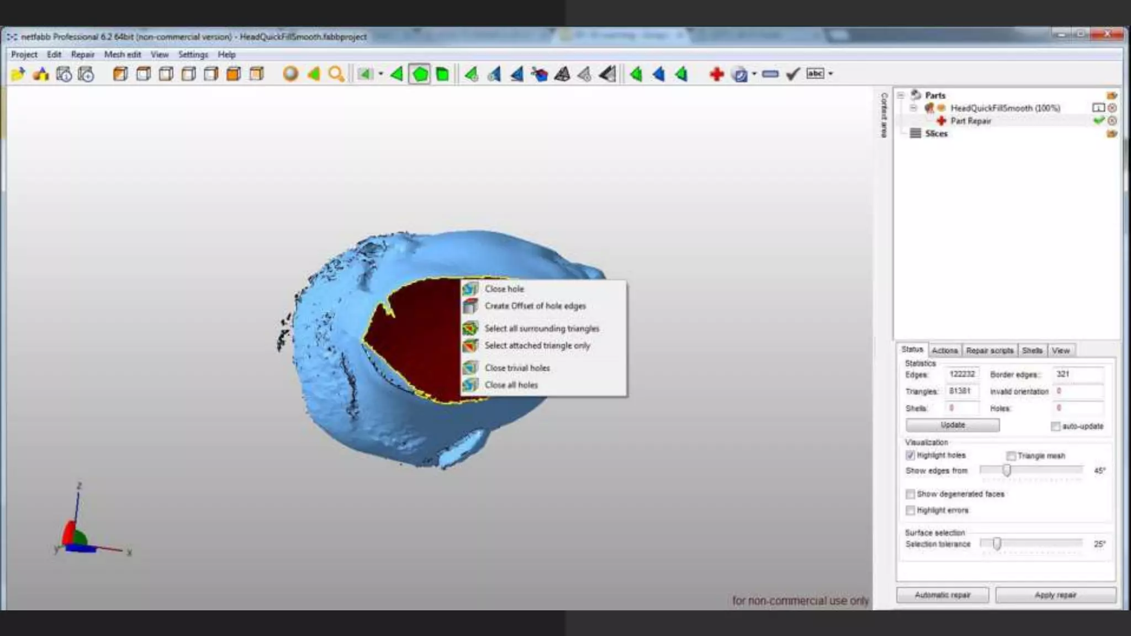The image size is (1131, 636).
Task: Click the first orange cube view icon
Action: 120,74
